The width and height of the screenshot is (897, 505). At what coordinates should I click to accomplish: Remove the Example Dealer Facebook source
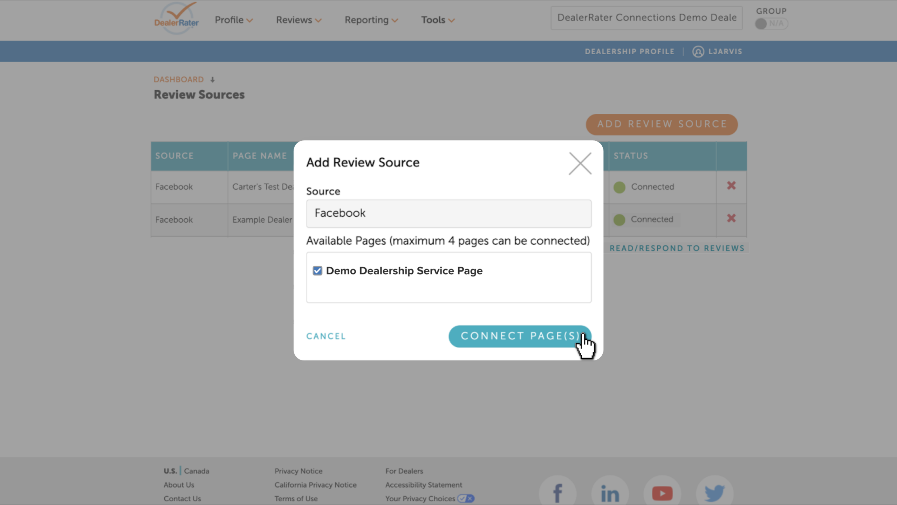coord(731,218)
